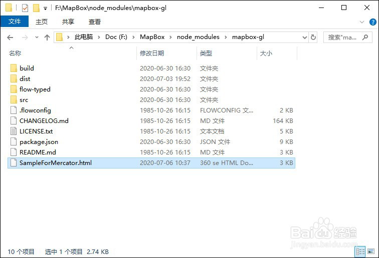The height and width of the screenshot is (258, 379).
Task: Click the CHANGELOG.md file name
Action: click(x=44, y=121)
